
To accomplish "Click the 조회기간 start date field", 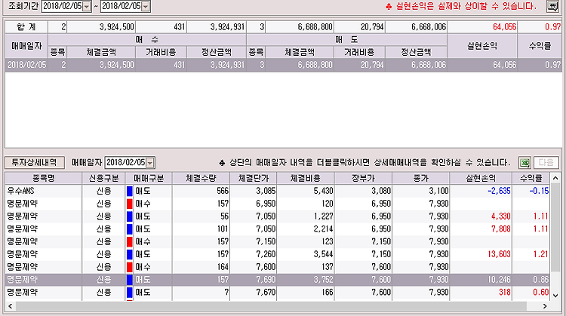I will [x=63, y=6].
